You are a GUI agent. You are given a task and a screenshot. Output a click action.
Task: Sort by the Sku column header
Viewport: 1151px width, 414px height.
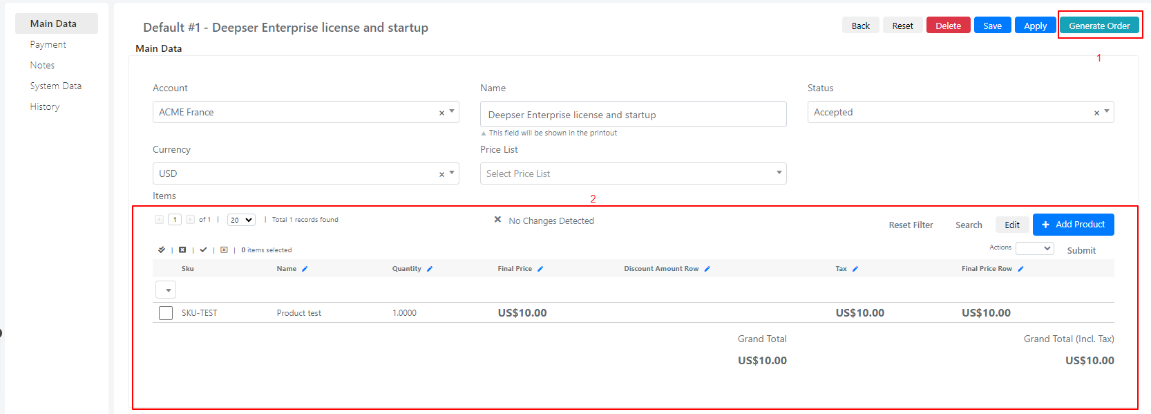[187, 269]
